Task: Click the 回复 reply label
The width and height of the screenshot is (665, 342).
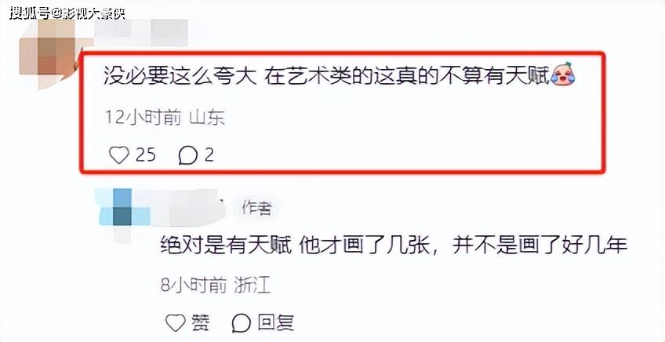Action: tap(276, 323)
